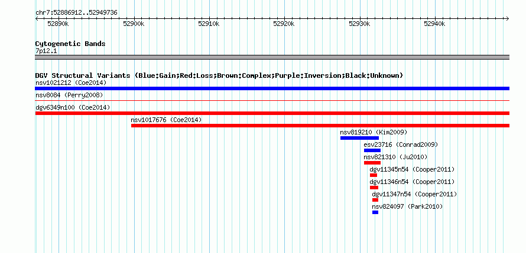Click the nsv821310 red loss bar
This screenshot has height=253, width=526.
[x=372, y=163]
